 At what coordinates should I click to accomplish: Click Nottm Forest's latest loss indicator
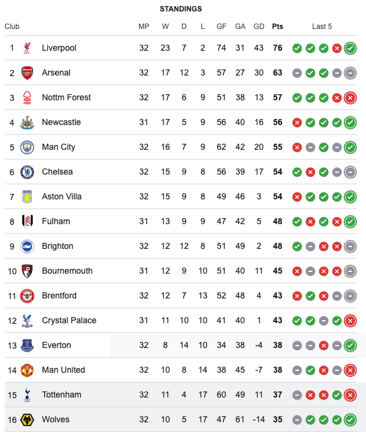(x=350, y=98)
